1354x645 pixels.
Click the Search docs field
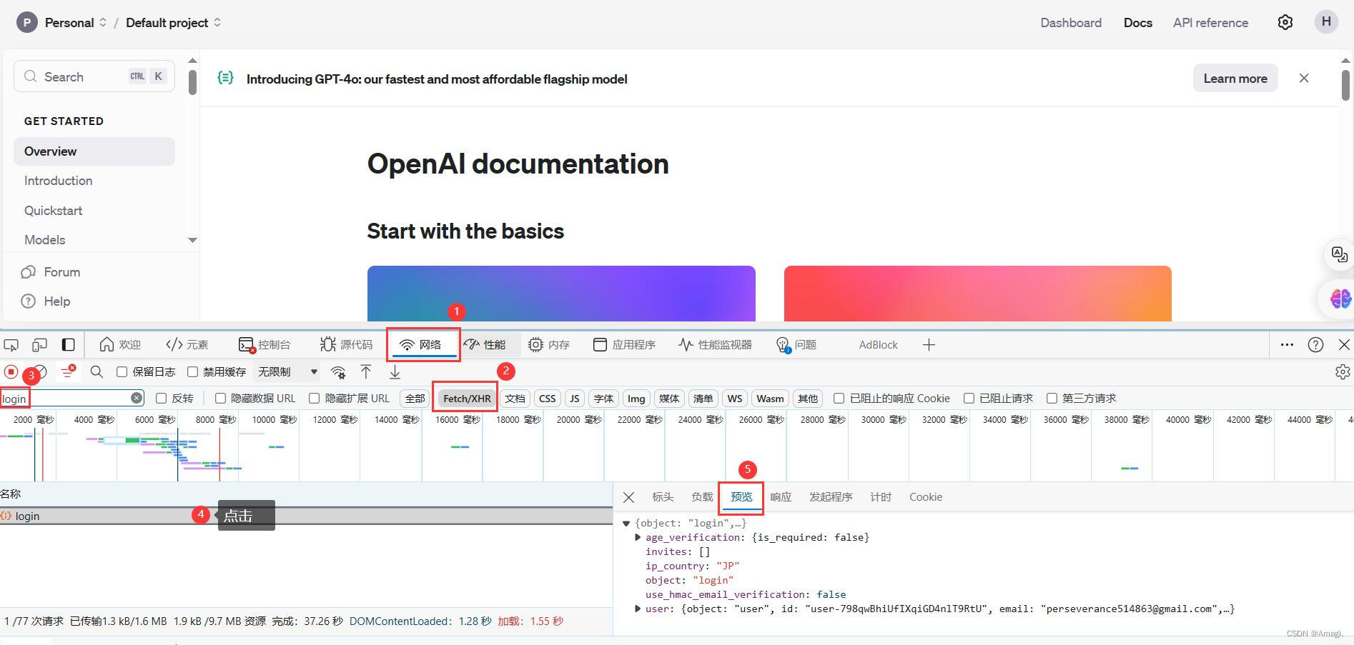pyautogui.click(x=94, y=76)
